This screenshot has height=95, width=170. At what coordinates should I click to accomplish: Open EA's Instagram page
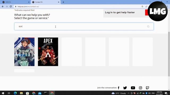click(141, 88)
